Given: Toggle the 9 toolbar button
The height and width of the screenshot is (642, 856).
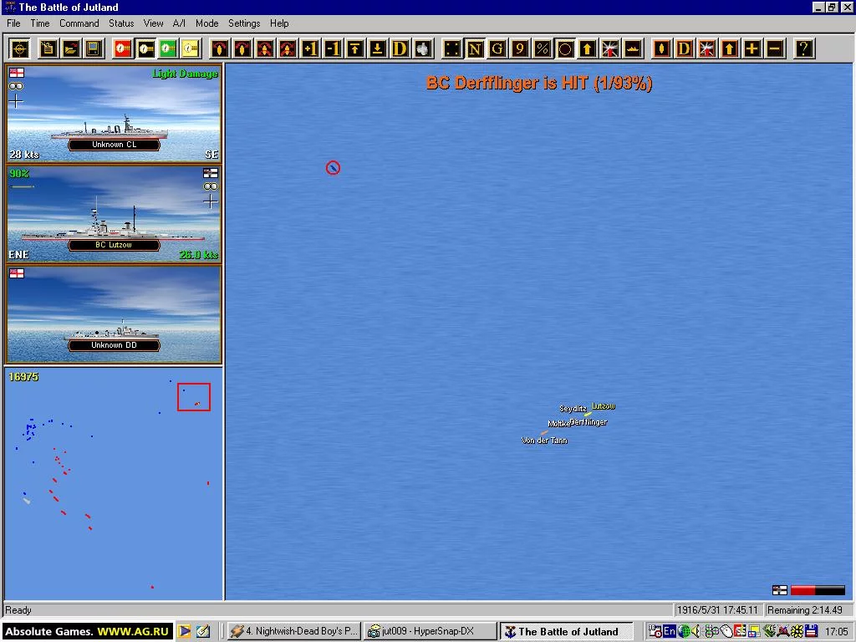Looking at the screenshot, I should pyautogui.click(x=519, y=49).
